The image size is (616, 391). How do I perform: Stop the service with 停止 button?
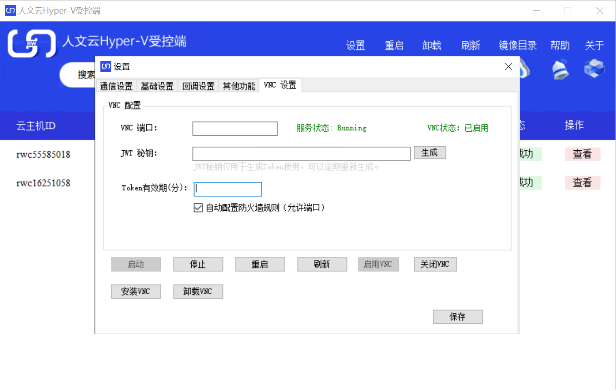click(198, 264)
